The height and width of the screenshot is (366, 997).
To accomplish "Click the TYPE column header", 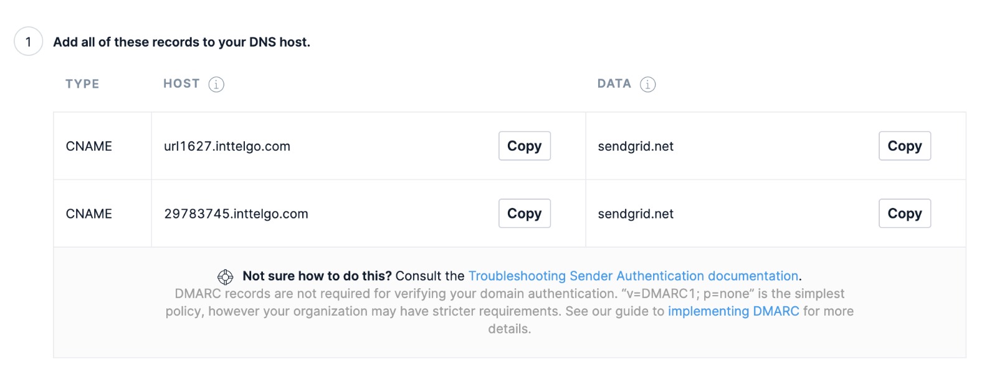I will tap(82, 84).
